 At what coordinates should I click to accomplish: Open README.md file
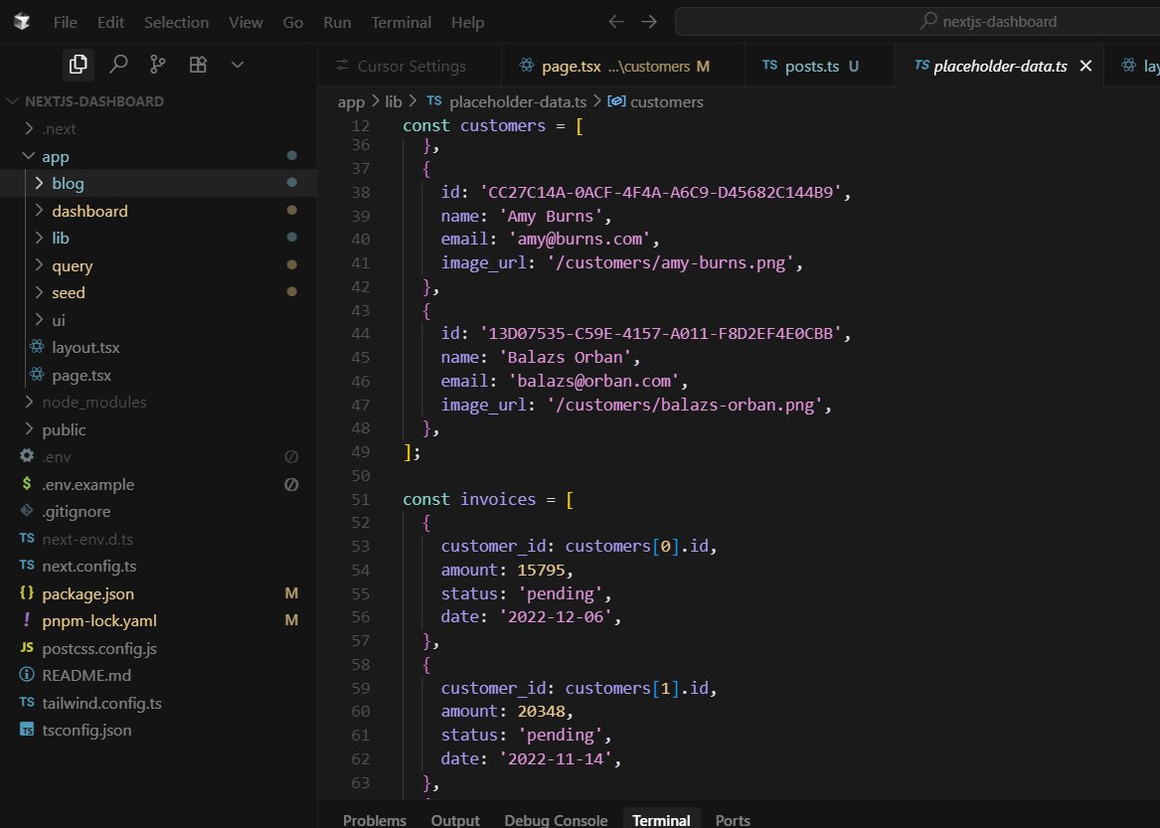click(158, 676)
